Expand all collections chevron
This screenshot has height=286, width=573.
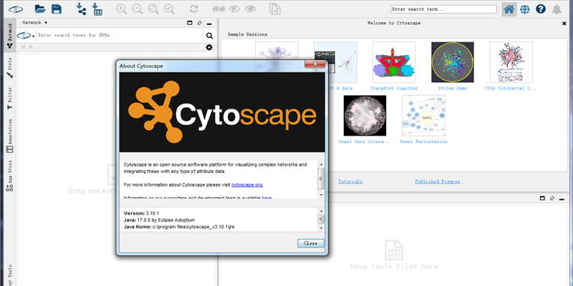(23, 47)
